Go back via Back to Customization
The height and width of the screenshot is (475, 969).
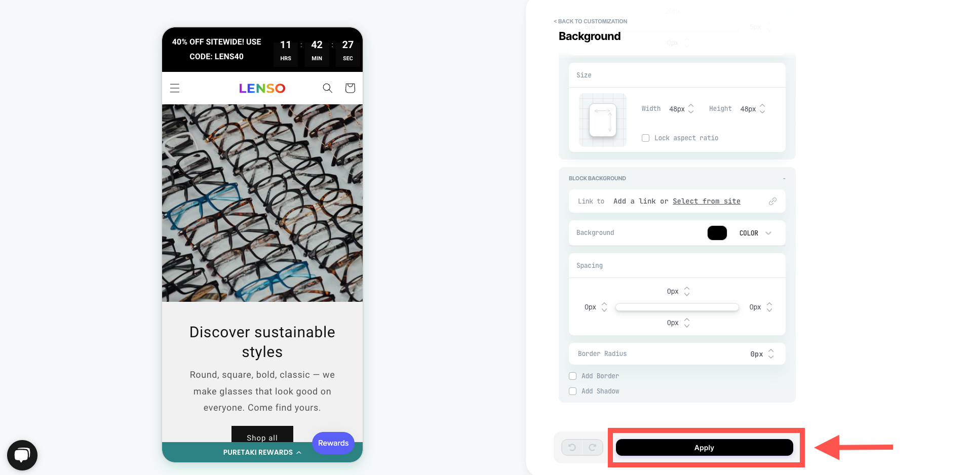coord(591,21)
